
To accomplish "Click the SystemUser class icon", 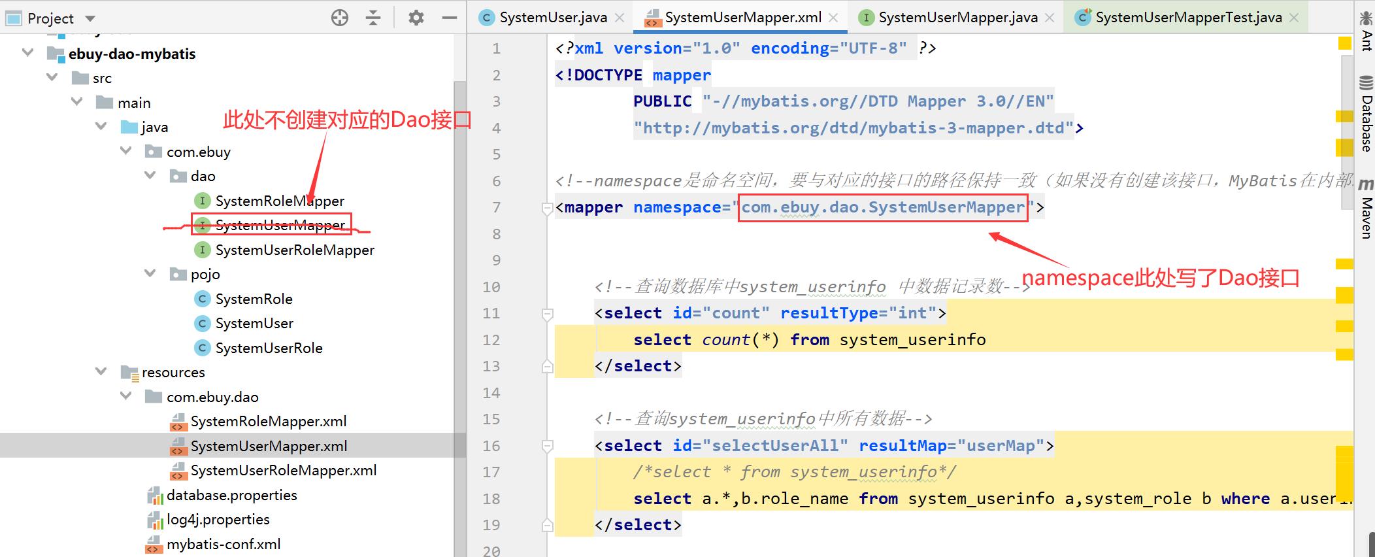I will tap(202, 323).
